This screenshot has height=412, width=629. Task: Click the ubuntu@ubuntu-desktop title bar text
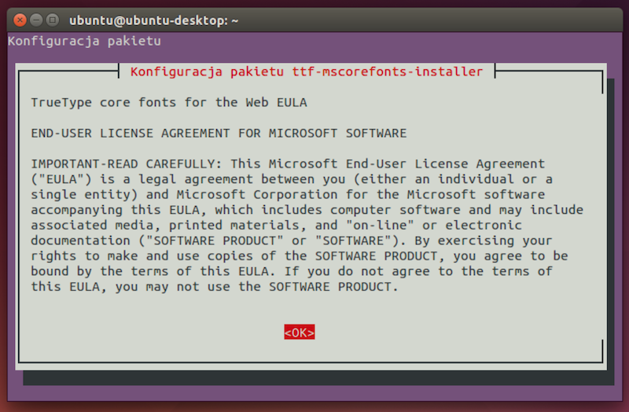153,20
